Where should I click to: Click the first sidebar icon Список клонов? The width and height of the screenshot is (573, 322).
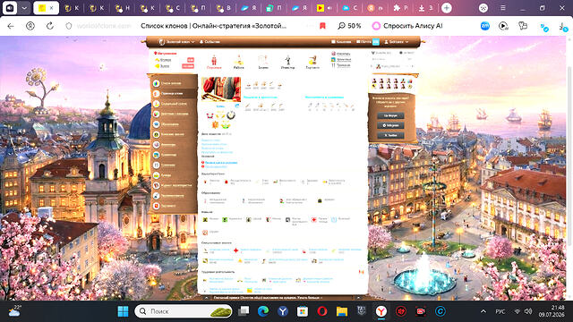[157, 83]
